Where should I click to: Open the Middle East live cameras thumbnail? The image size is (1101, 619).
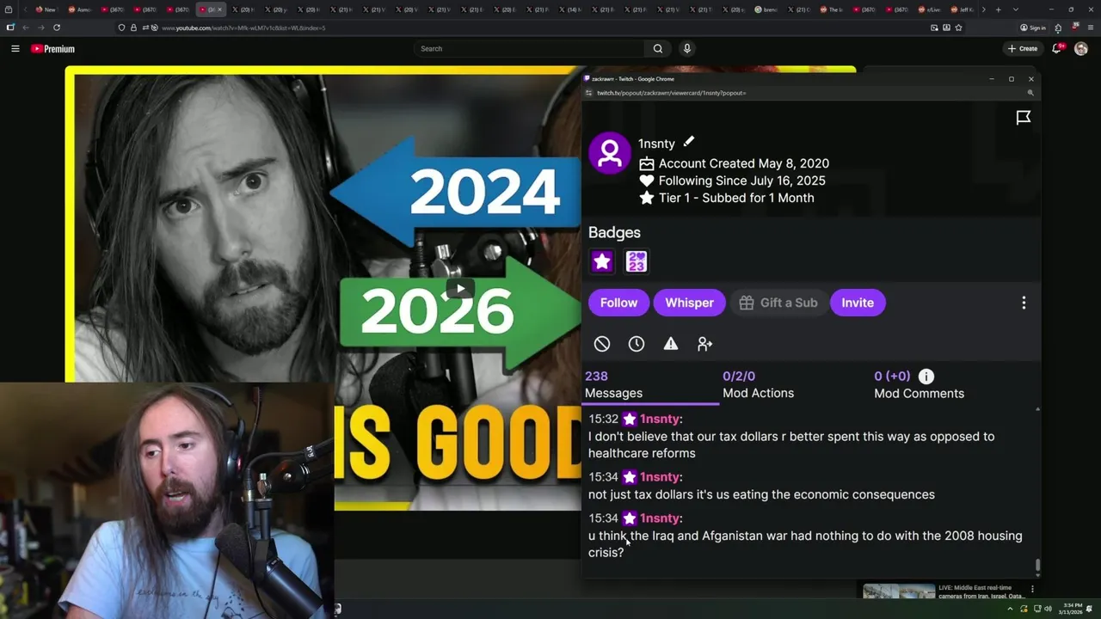tap(899, 591)
